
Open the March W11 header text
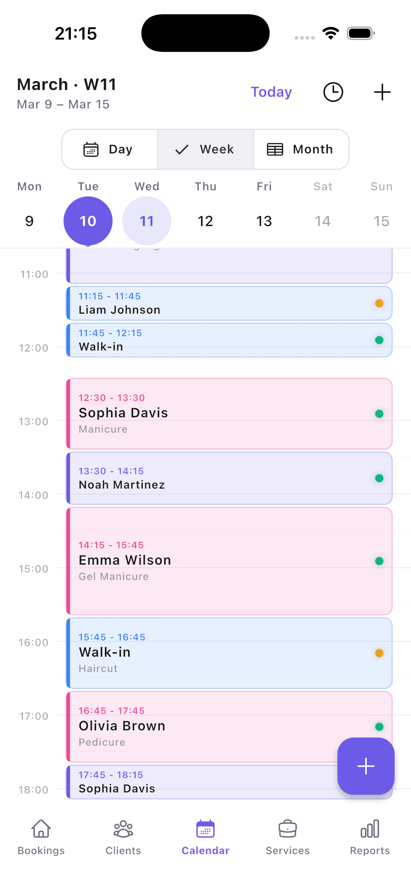tap(67, 84)
